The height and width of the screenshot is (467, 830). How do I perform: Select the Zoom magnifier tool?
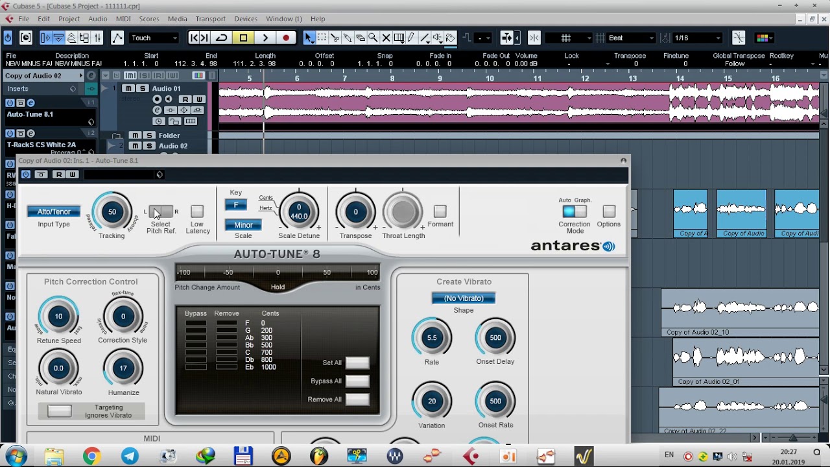[373, 38]
